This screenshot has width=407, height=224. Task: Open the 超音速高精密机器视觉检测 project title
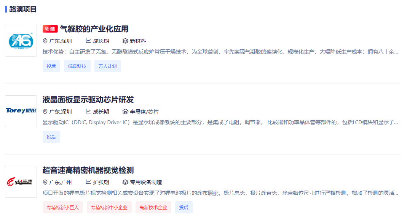point(88,170)
